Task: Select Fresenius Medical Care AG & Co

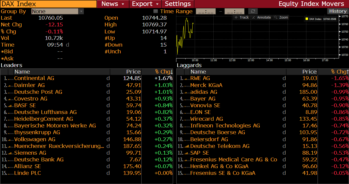Action: (234, 160)
